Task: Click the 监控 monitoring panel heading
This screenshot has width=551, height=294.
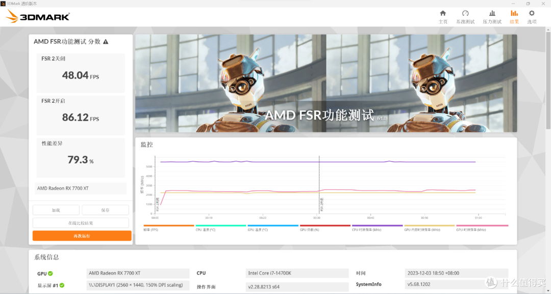Action: click(147, 145)
